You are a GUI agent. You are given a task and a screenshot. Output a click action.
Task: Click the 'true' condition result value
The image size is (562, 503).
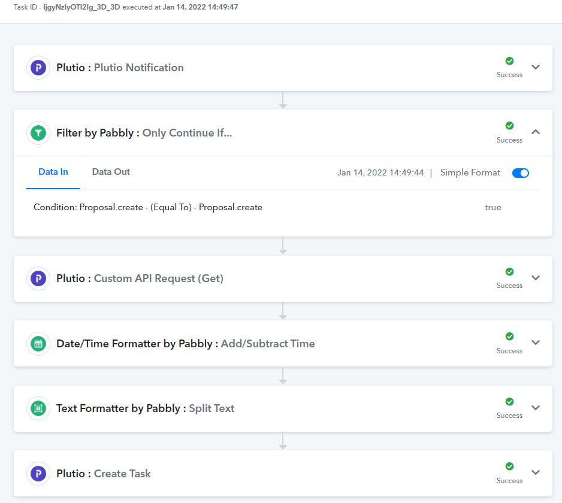493,207
